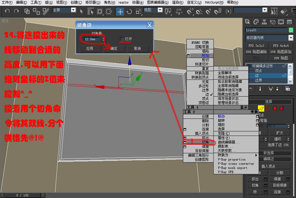Expand the 转换为 submenu arrow

click(256, 155)
